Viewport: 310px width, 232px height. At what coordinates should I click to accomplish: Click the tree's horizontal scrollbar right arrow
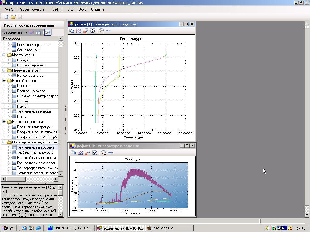tap(56, 179)
